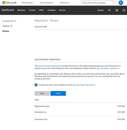
Task: Open the Windows dashboard section
Action: 21,10
